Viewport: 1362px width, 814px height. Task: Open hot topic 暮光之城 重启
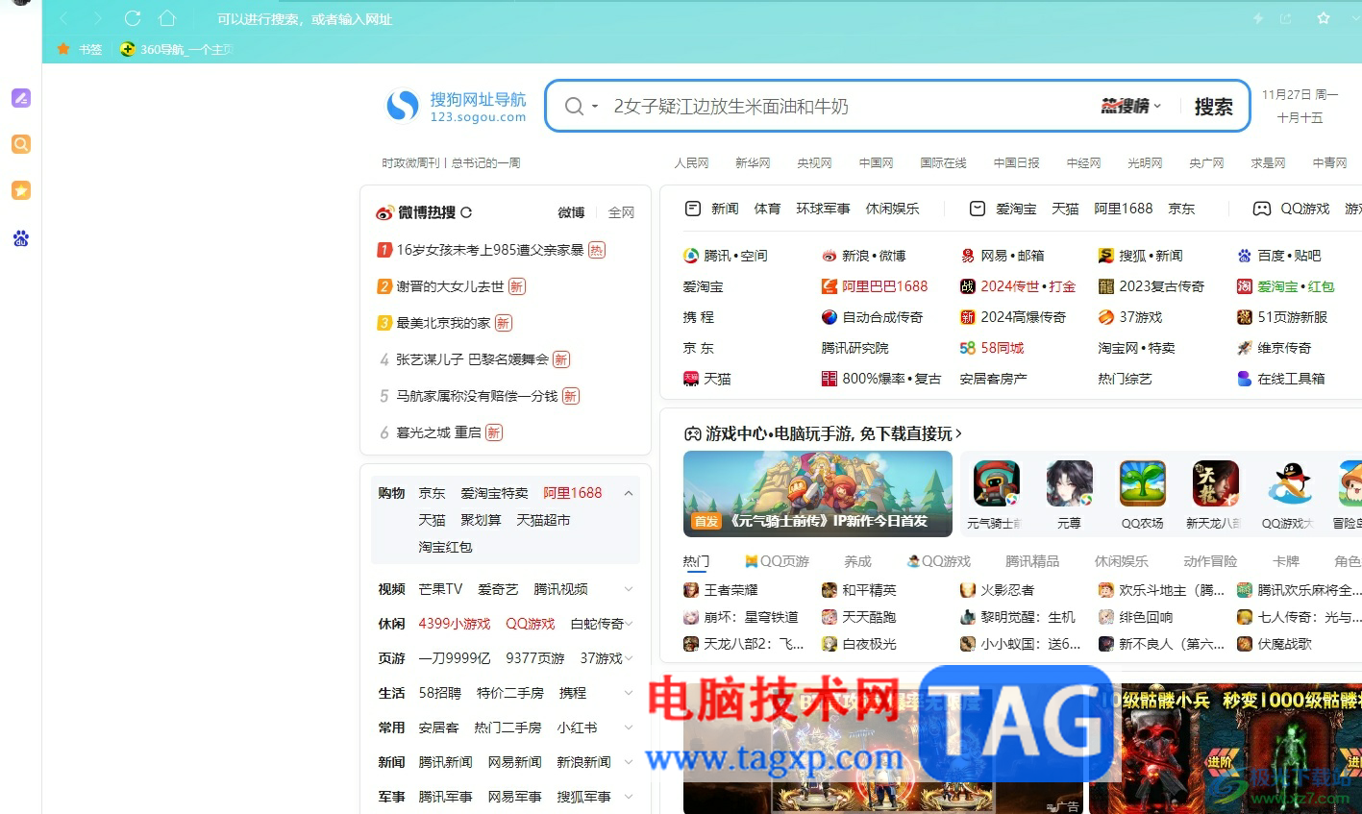(x=438, y=432)
